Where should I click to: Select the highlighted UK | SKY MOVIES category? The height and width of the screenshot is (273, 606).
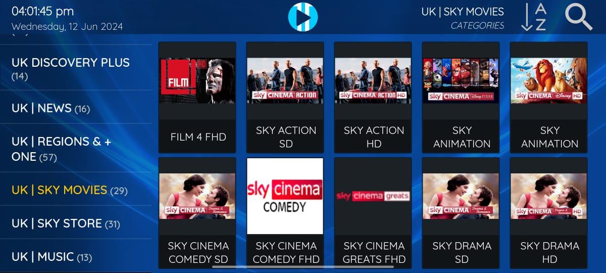[x=76, y=190]
